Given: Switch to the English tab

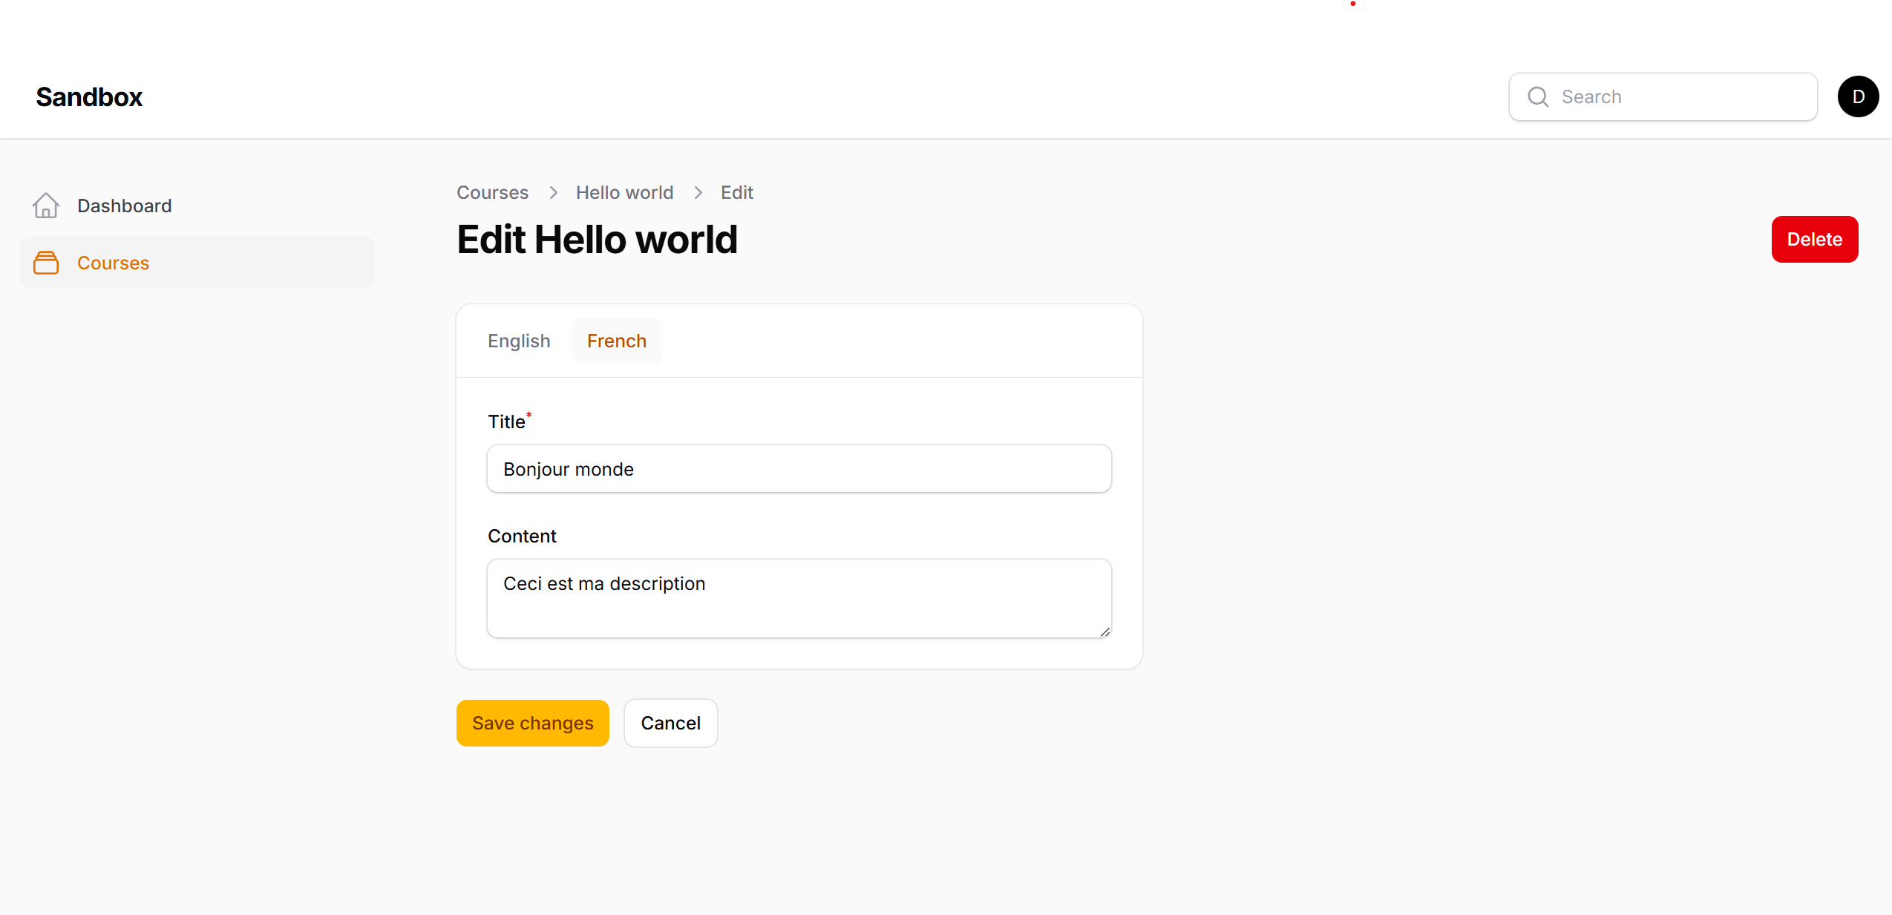Looking at the screenshot, I should 519,341.
